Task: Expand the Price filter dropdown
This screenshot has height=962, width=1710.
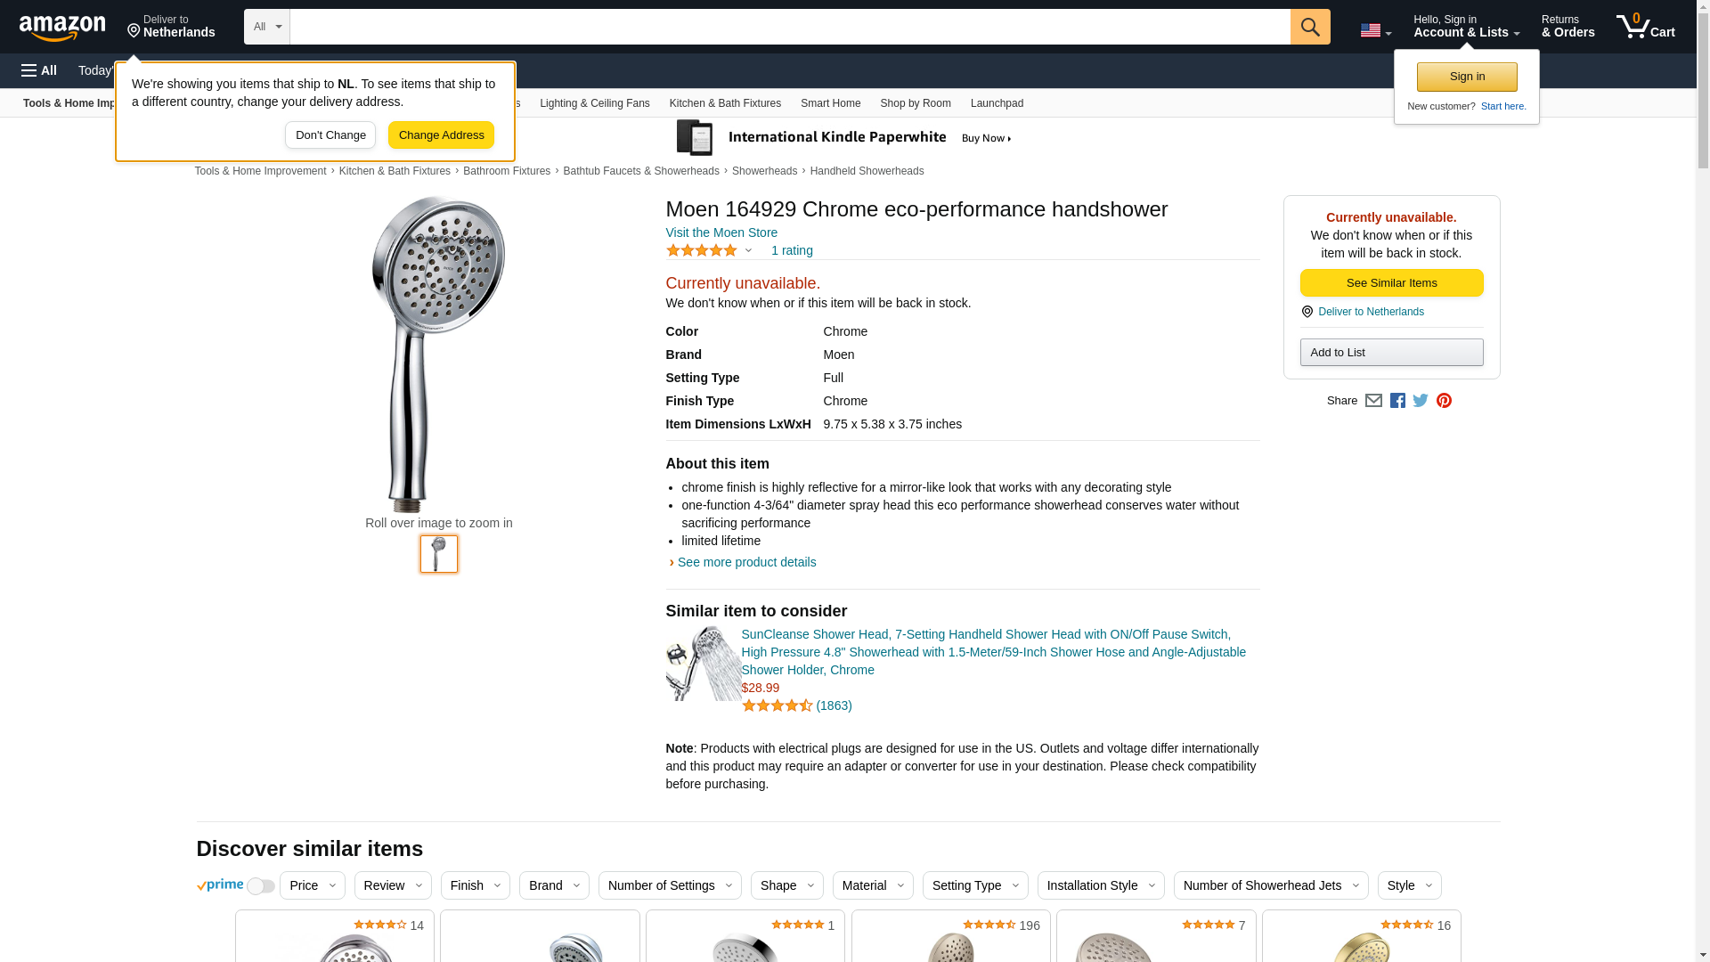Action: [x=312, y=885]
